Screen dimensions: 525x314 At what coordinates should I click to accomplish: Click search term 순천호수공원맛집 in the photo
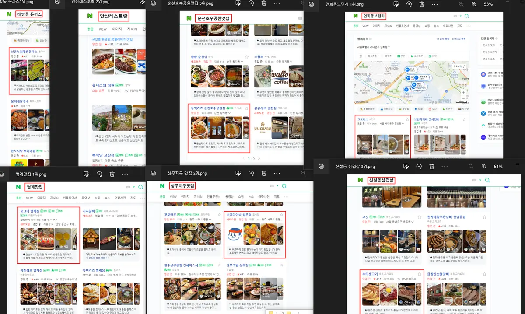213,18
